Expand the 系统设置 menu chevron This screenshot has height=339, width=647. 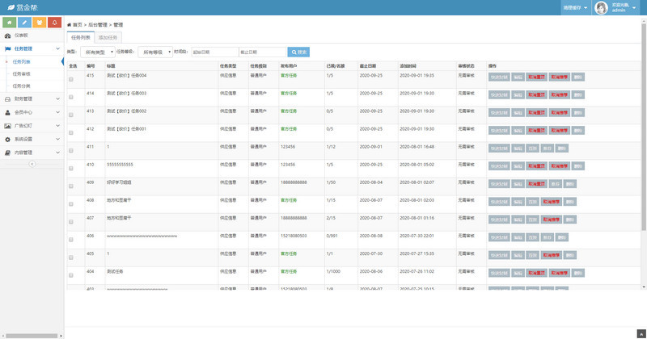tap(57, 139)
